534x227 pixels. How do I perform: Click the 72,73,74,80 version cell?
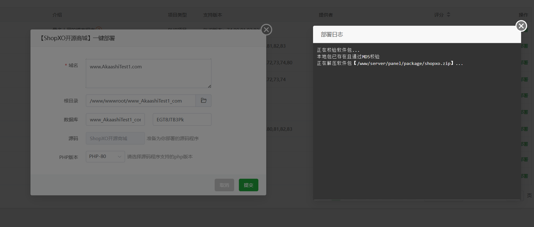[x=279, y=63]
